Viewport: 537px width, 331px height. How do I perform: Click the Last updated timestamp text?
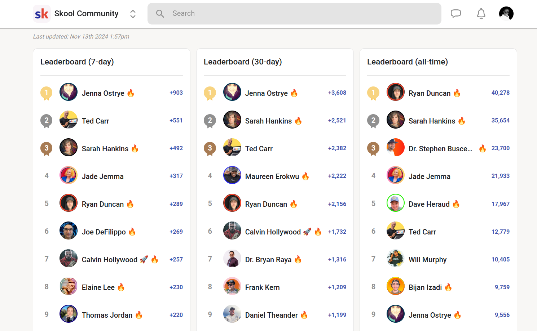[81, 36]
